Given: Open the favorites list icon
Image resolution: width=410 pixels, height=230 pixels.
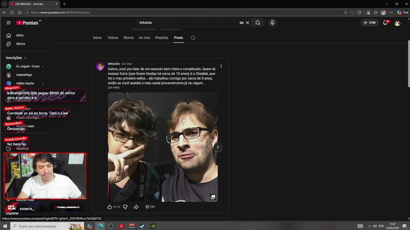Looking at the screenshot, I should click(x=376, y=12).
